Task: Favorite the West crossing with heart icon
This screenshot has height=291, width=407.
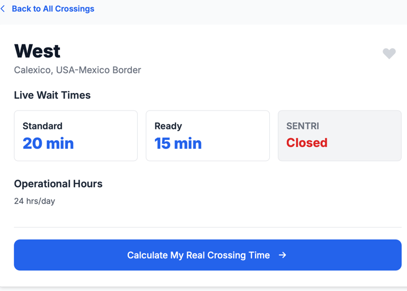Action: click(x=389, y=53)
